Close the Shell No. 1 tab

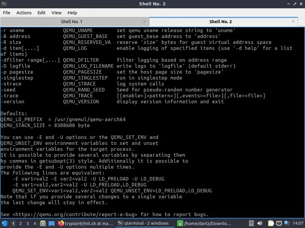[144, 21]
